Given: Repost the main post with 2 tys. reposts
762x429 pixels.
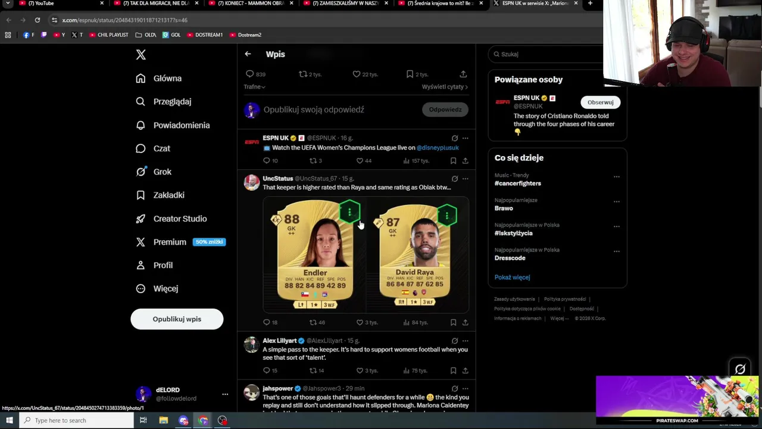Looking at the screenshot, I should (310, 74).
